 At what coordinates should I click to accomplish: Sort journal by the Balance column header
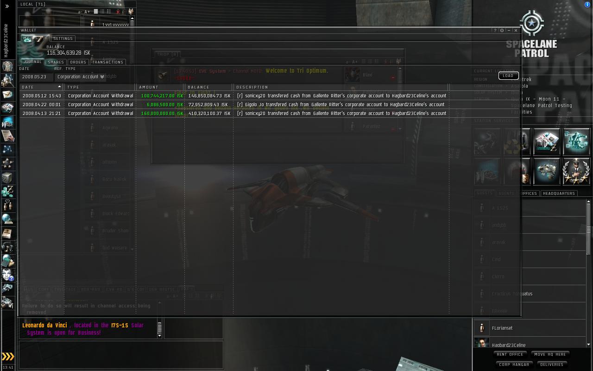click(209, 87)
